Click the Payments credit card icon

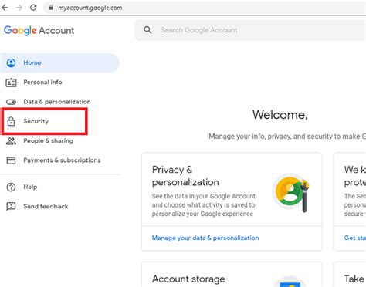11,160
